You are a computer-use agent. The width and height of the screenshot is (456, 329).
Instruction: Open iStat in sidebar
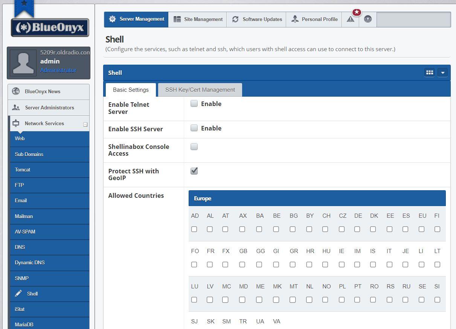50,309
